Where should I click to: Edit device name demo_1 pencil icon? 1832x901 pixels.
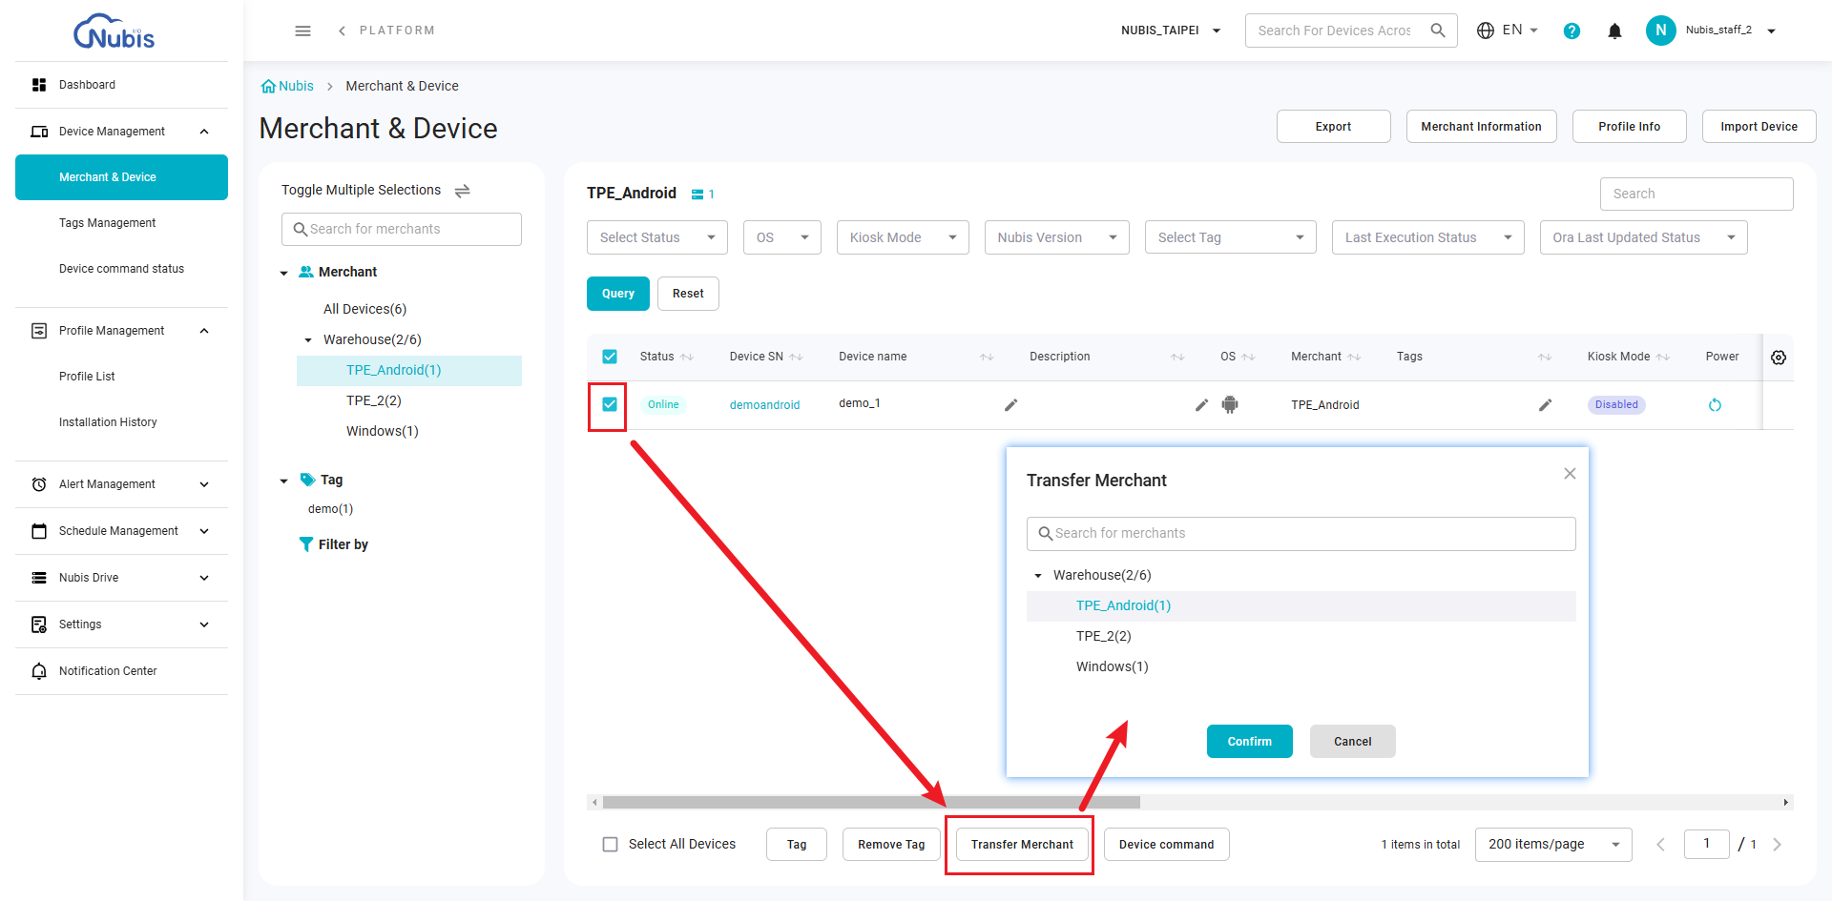coord(1010,405)
